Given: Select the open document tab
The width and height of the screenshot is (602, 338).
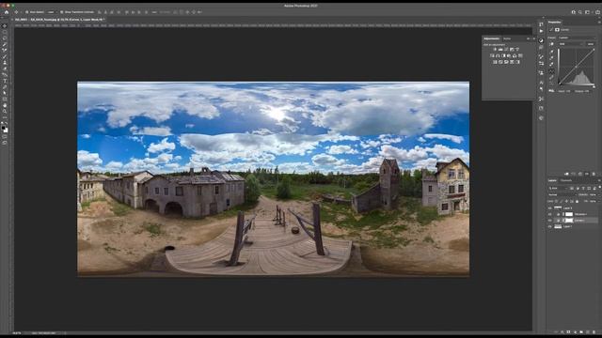Looking at the screenshot, I should coord(59,19).
